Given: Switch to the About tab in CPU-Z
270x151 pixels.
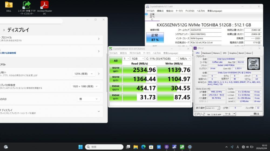Looking at the screenshot, I should (249, 53).
